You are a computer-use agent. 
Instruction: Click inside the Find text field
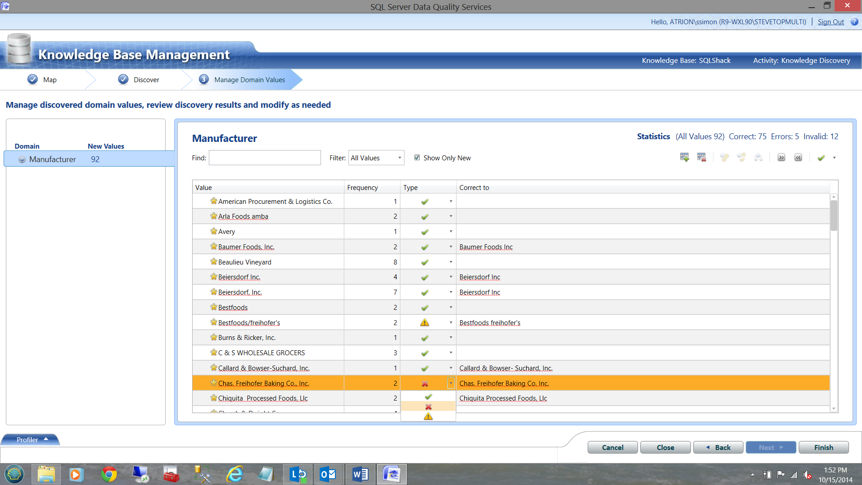pos(264,158)
